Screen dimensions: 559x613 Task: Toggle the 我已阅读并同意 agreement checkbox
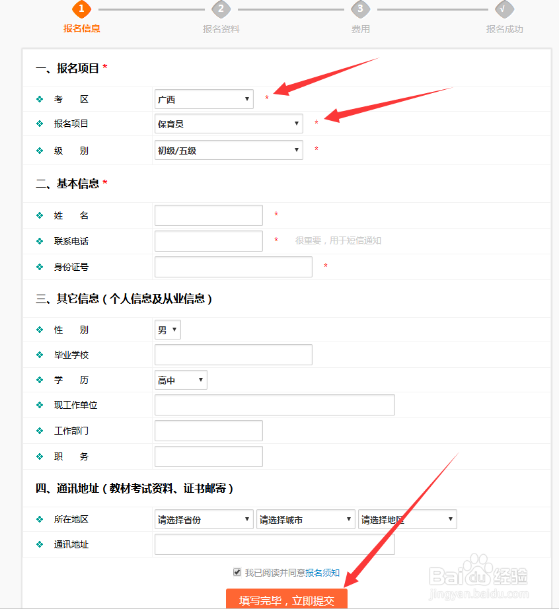click(237, 572)
